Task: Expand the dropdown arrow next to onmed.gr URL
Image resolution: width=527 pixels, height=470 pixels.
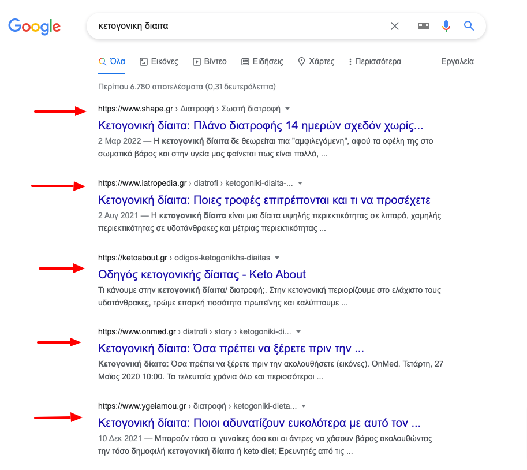Action: point(298,332)
